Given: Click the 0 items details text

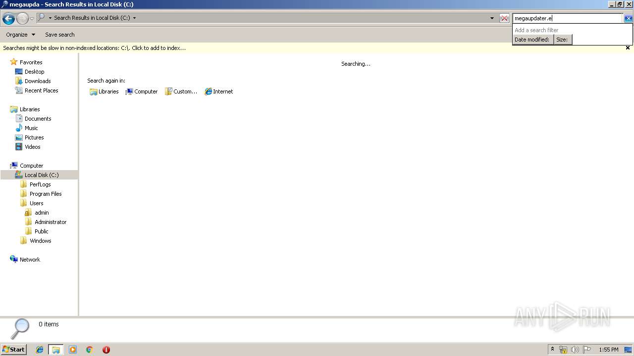Looking at the screenshot, I should (x=49, y=324).
